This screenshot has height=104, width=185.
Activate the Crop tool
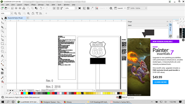[2, 27]
